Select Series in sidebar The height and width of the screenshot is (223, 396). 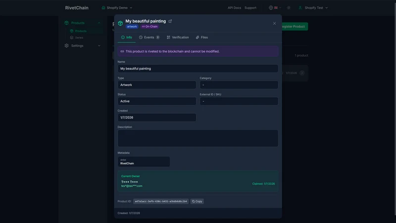click(x=79, y=38)
